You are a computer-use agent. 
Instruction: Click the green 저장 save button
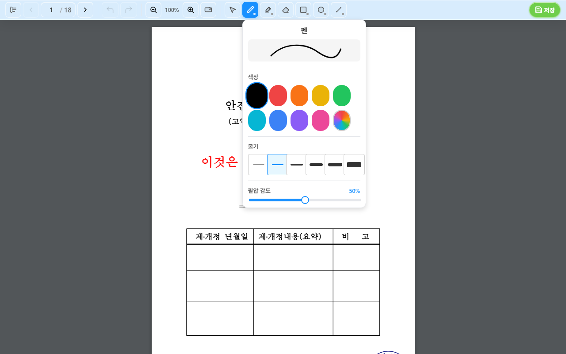pos(545,10)
